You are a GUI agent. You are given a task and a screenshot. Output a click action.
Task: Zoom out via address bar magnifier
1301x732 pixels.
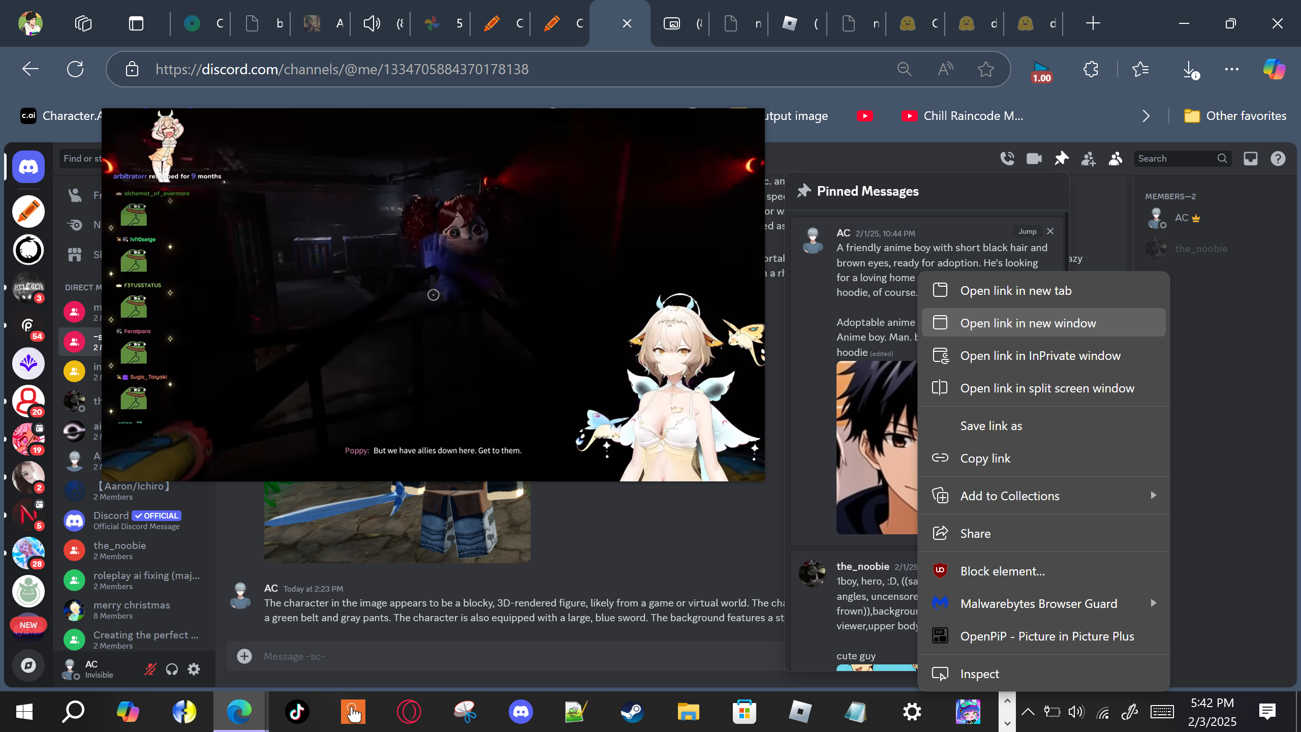905,69
